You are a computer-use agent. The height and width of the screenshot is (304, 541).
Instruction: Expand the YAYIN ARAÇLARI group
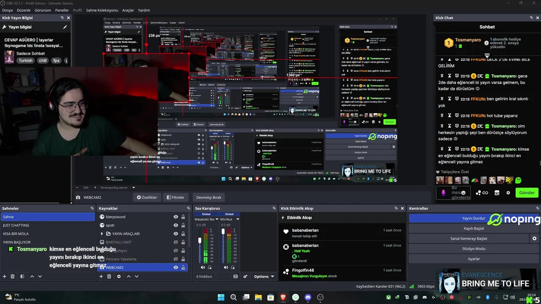[102, 233]
